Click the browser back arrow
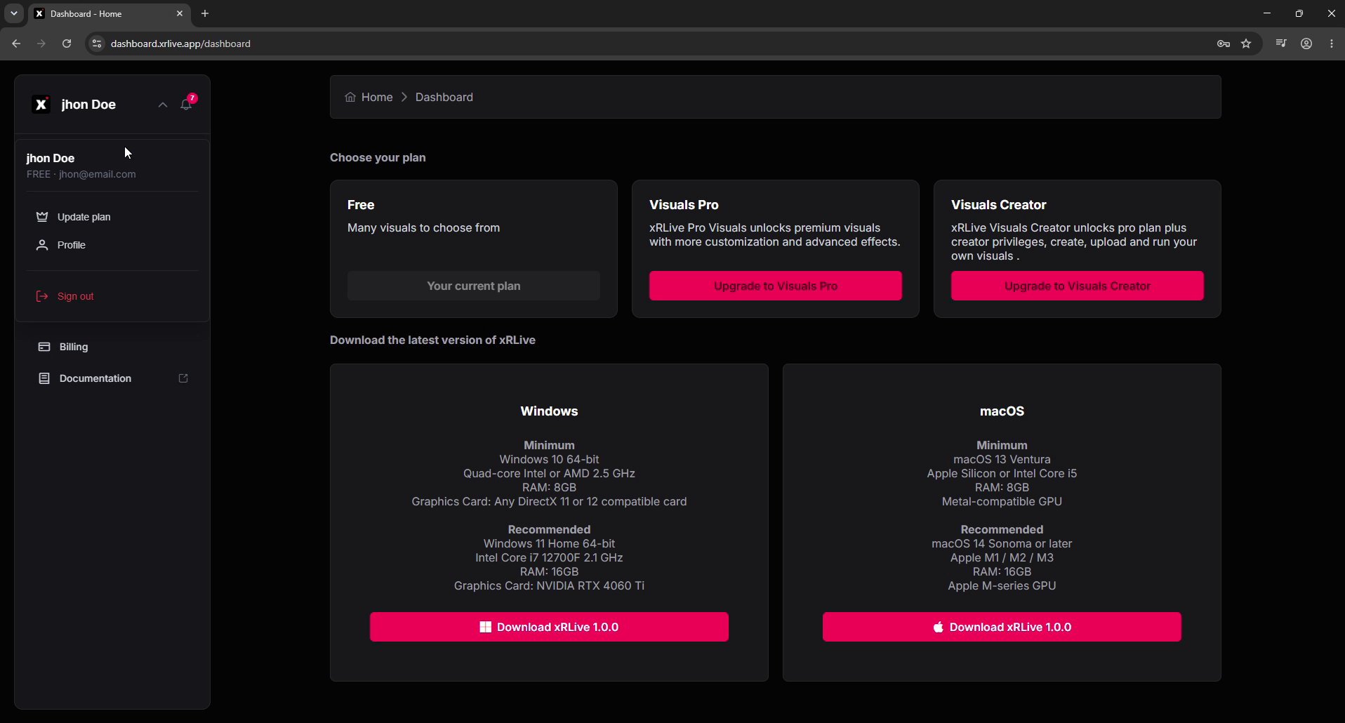1345x723 pixels. coord(16,44)
